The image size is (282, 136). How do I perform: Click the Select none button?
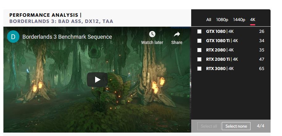[x=236, y=126]
